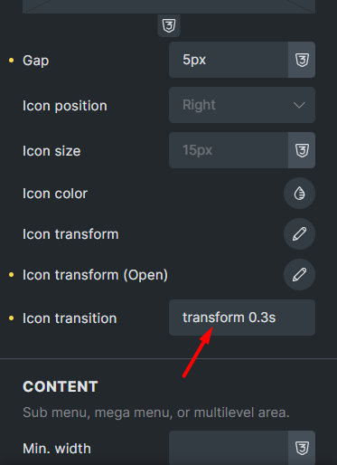This screenshot has height=465, width=337.
Task: Click the Icon color label
Action: coord(55,194)
